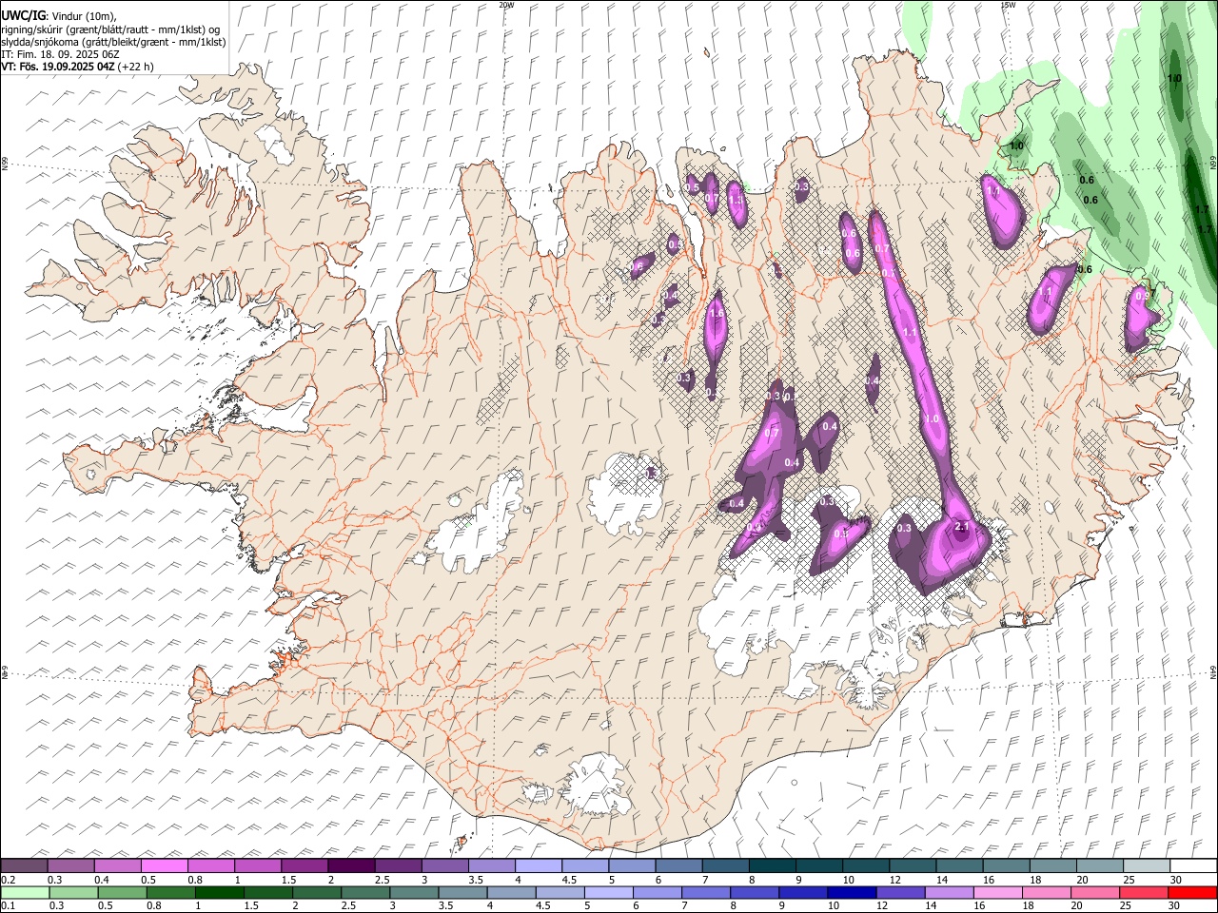Click the palest green first swatch in bottom legend

[24, 892]
